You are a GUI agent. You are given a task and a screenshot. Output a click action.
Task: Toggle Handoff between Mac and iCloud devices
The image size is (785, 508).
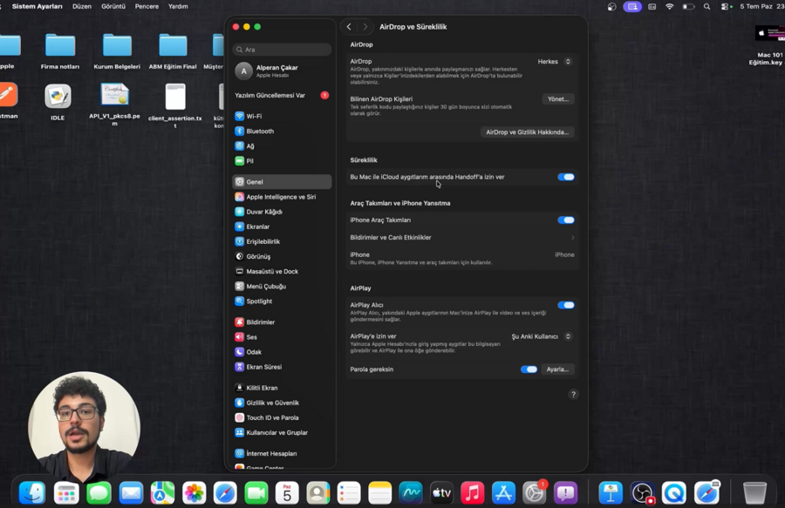(x=566, y=177)
